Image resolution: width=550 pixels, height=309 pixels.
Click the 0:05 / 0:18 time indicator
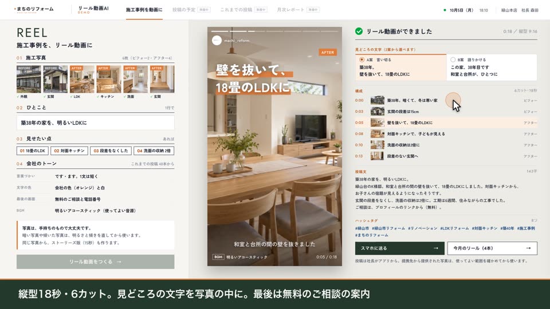point(326,257)
